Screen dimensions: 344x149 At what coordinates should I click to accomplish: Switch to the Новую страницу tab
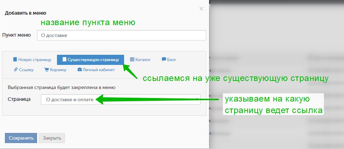click(x=32, y=60)
